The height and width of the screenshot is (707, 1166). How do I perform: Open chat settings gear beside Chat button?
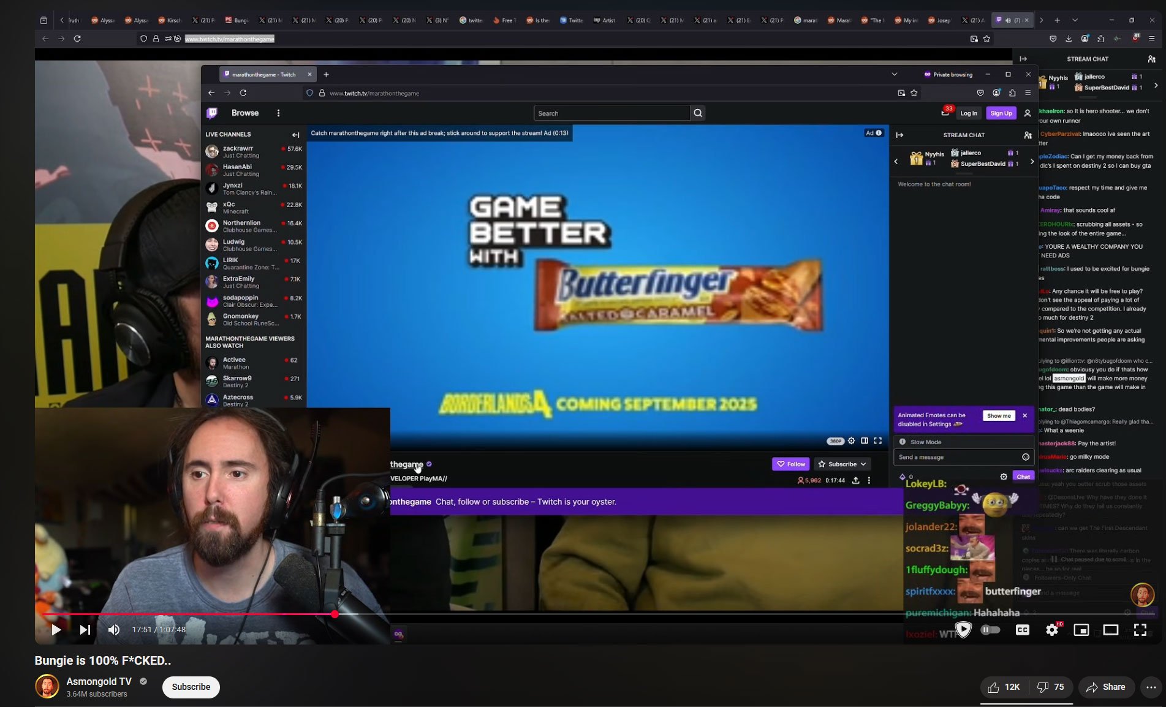(x=1004, y=477)
